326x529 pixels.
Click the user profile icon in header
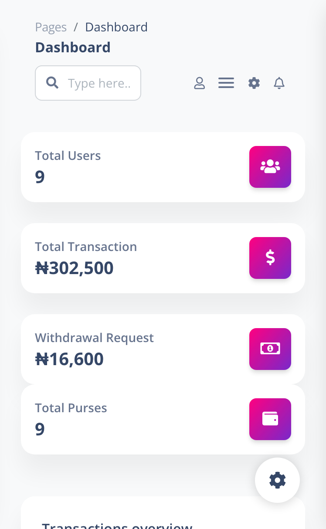199,83
